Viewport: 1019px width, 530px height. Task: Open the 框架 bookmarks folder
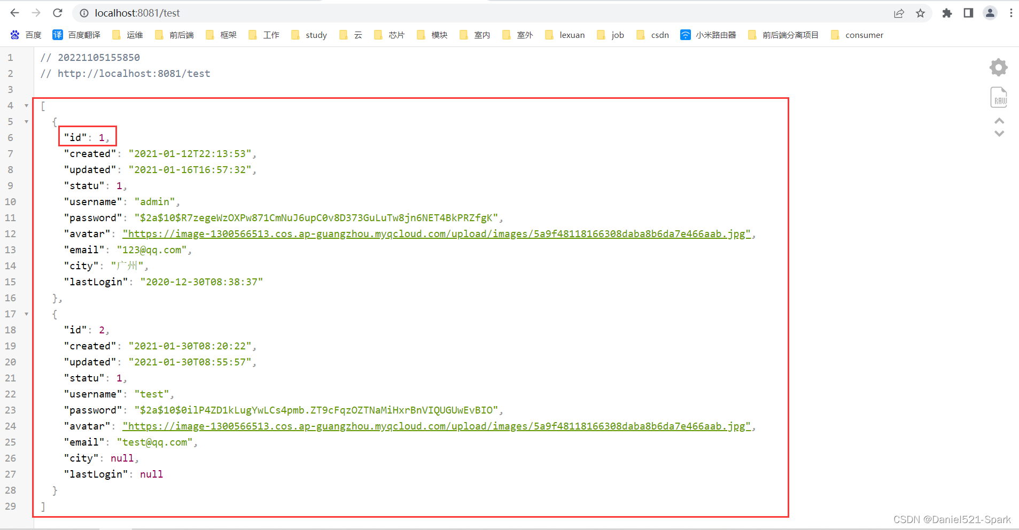click(221, 35)
